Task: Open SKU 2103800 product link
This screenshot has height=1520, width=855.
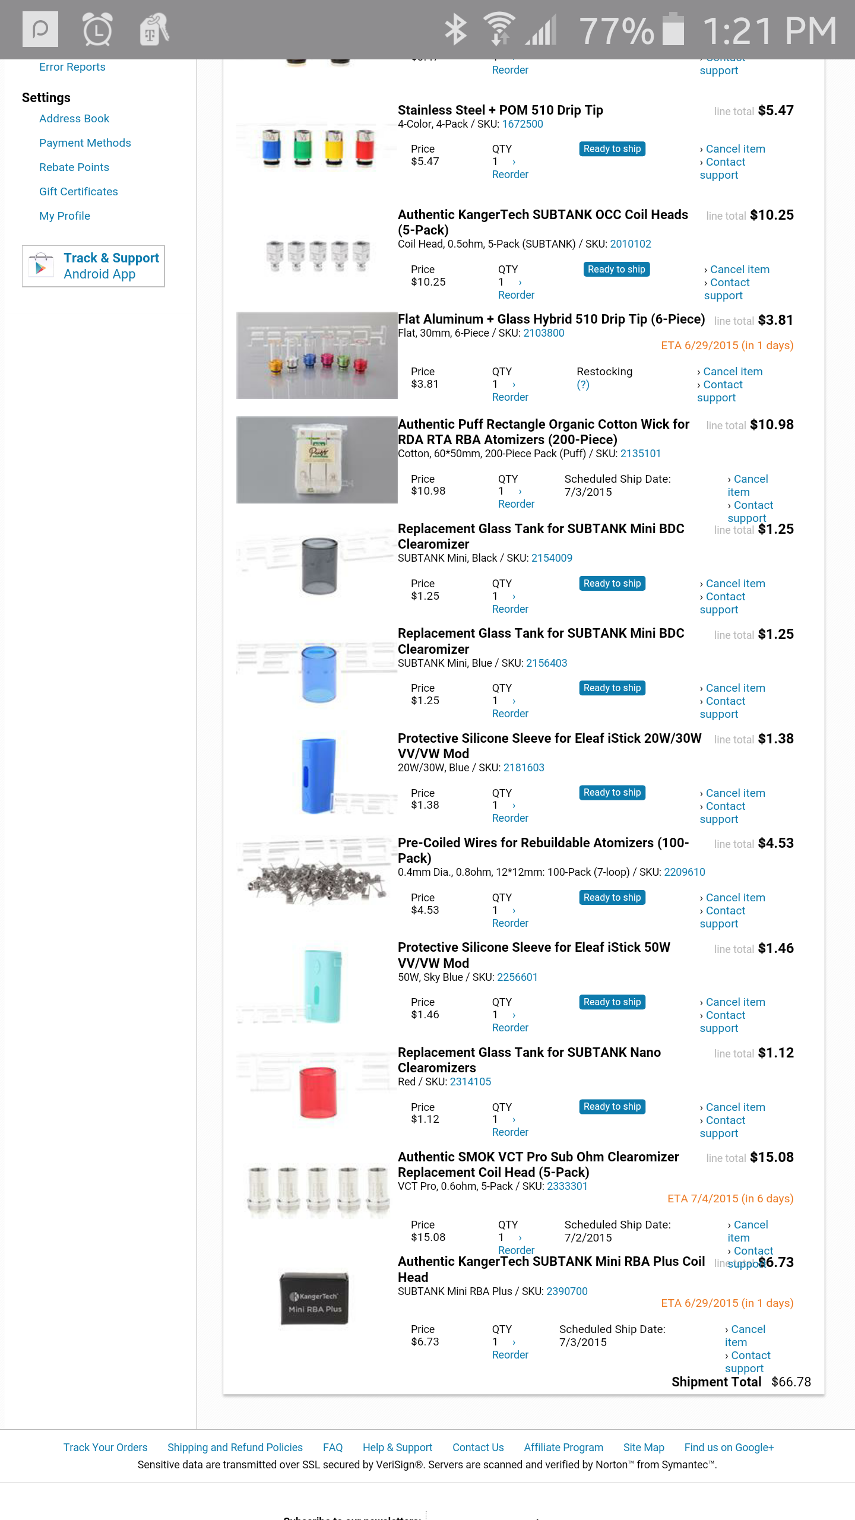Action: [543, 333]
